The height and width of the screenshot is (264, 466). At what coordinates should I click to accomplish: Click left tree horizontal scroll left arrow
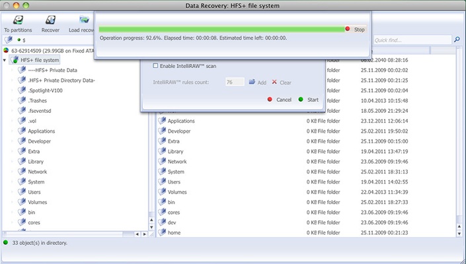137,234
